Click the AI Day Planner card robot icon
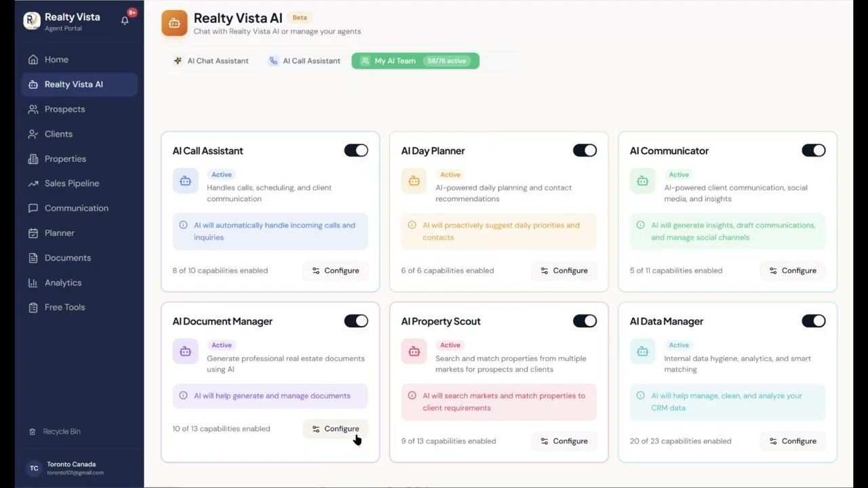Screen dimensions: 868x488 (x=414, y=181)
